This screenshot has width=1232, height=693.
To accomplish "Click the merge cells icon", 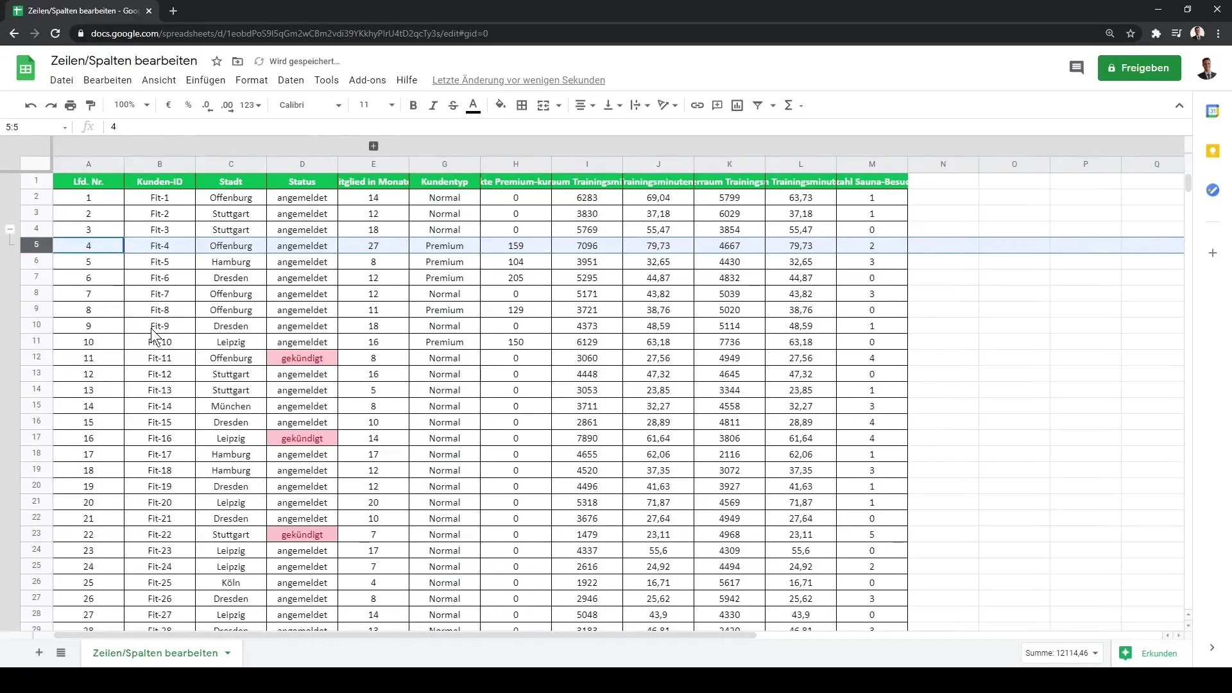I will coord(543,105).
